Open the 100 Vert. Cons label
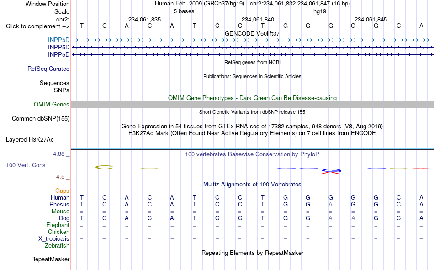Viewport: 434px width, 270px height. (x=26, y=165)
